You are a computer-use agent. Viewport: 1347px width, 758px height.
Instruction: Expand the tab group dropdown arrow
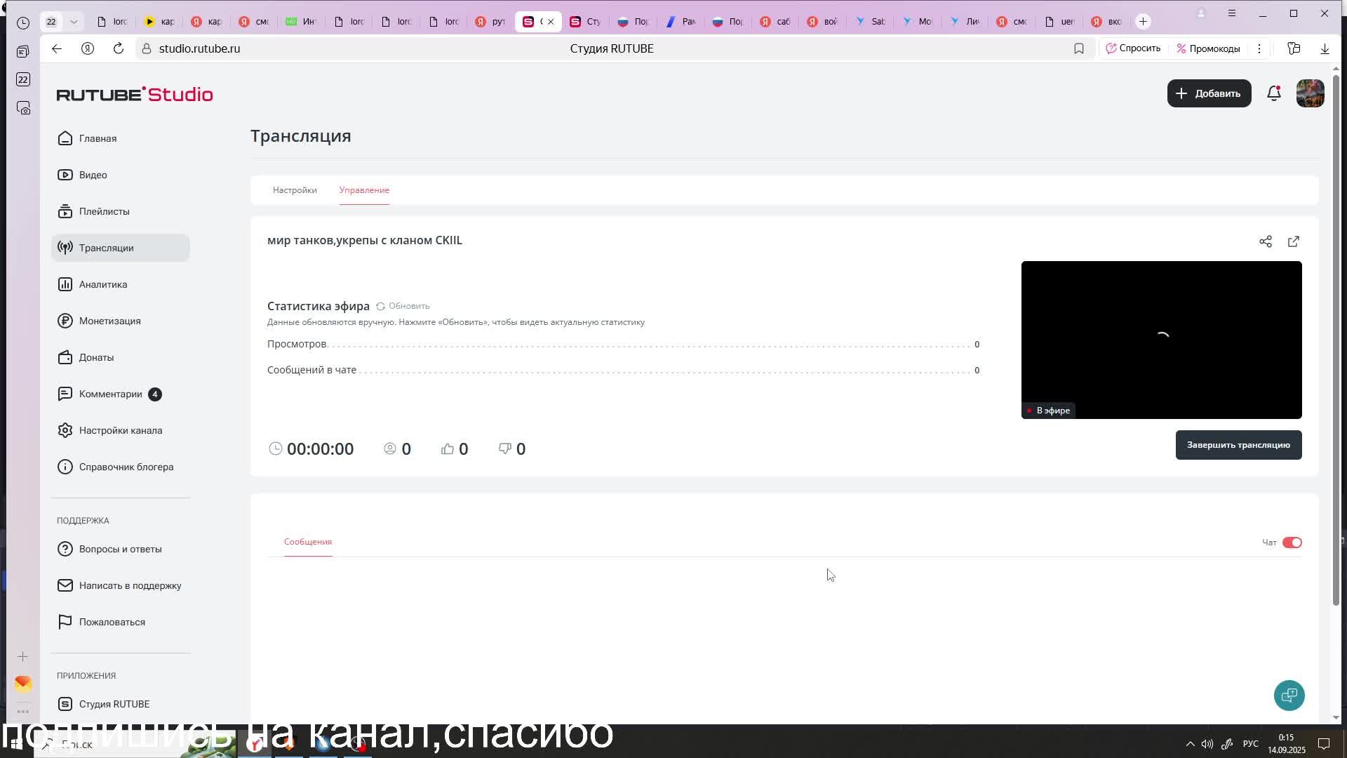pos(74,22)
